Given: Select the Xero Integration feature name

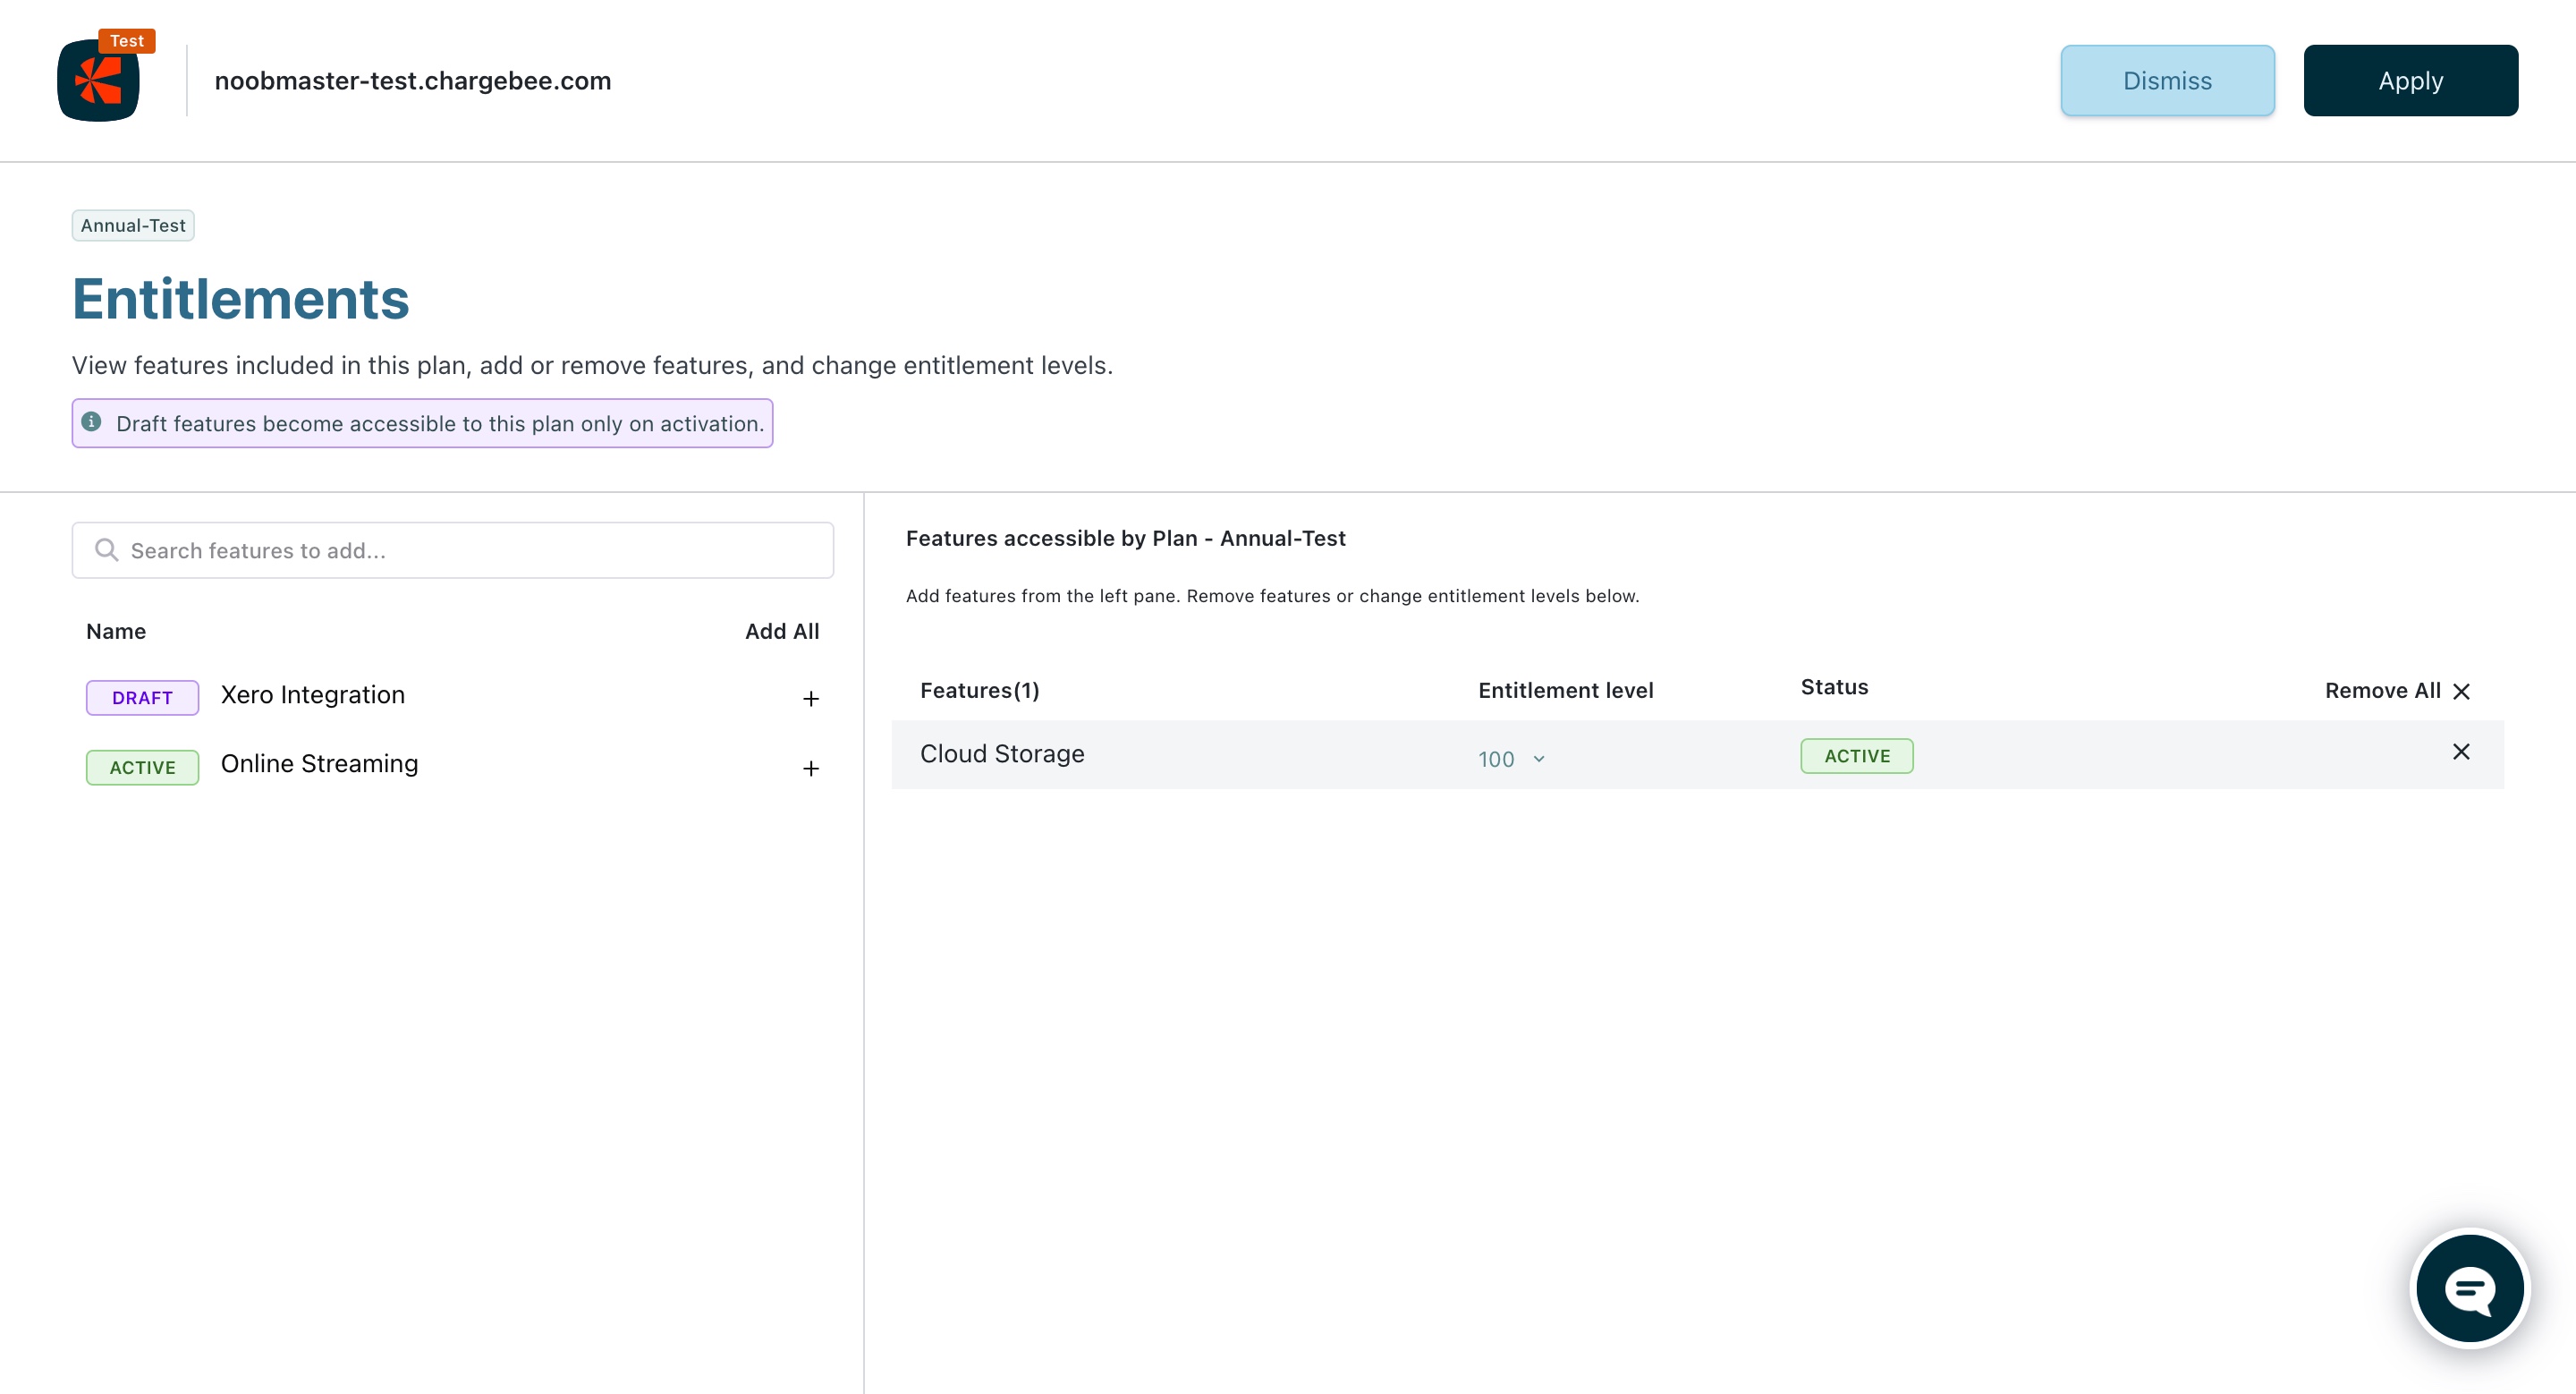Looking at the screenshot, I should point(312,695).
